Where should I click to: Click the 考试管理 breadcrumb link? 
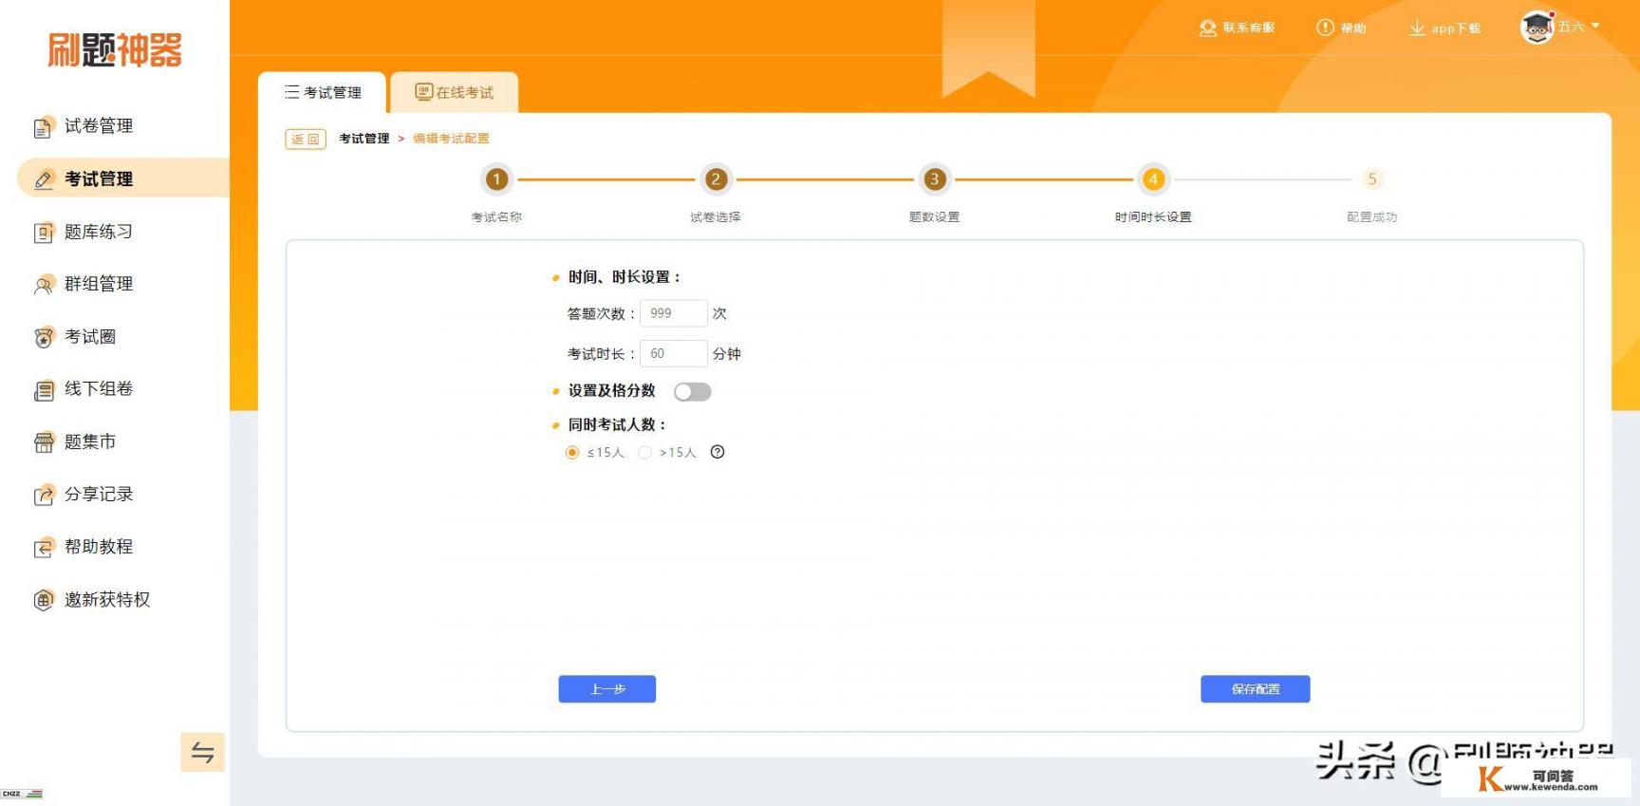pyautogui.click(x=364, y=139)
